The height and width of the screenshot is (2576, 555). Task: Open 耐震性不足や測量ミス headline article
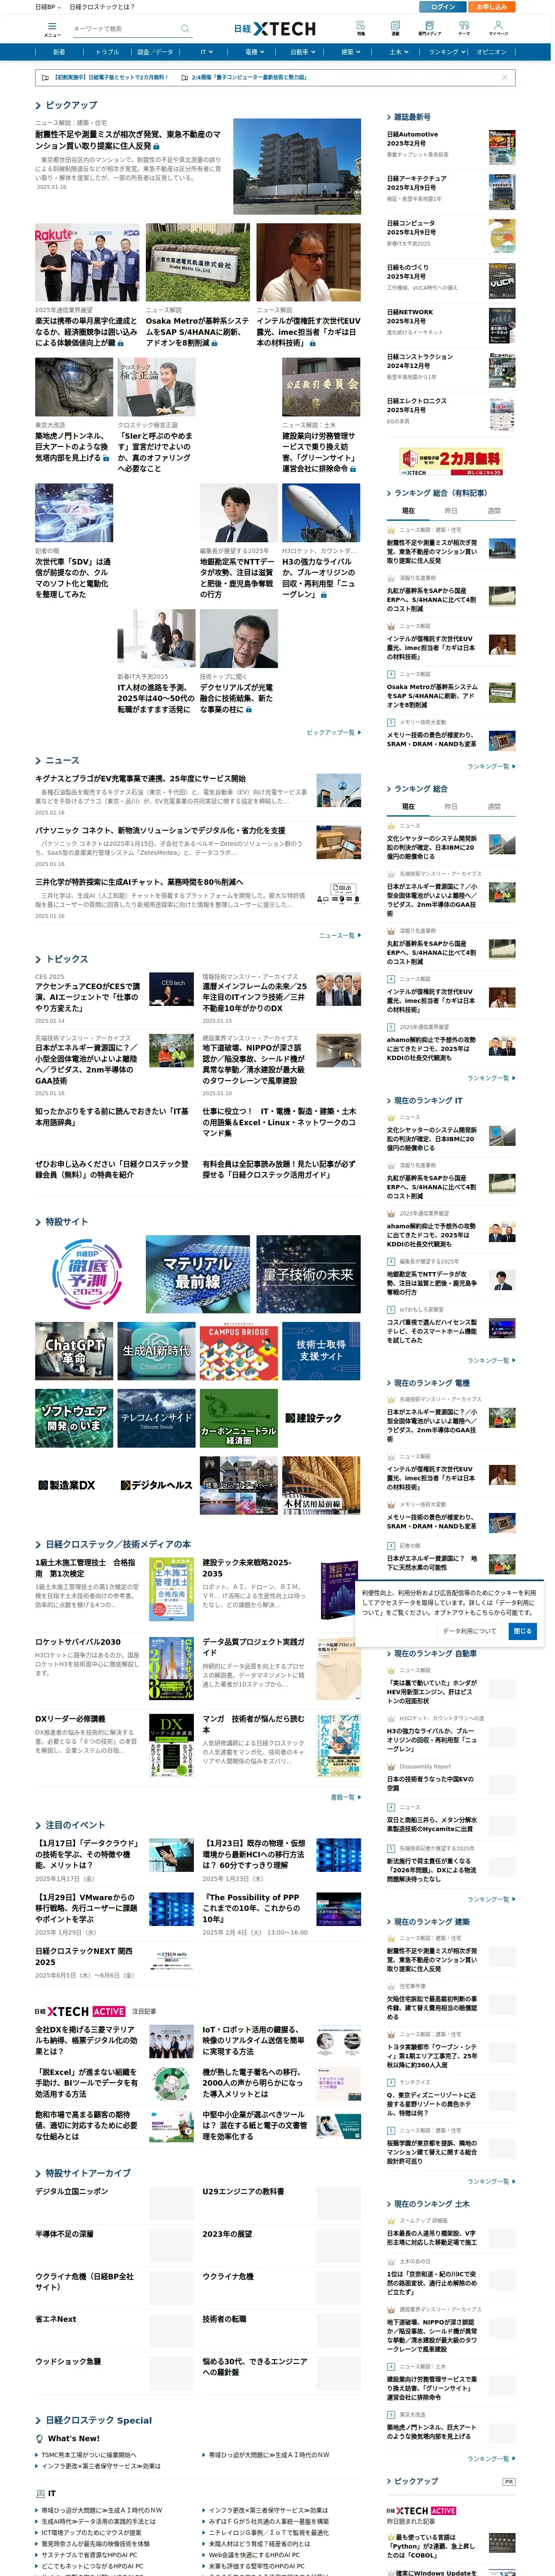(x=128, y=140)
